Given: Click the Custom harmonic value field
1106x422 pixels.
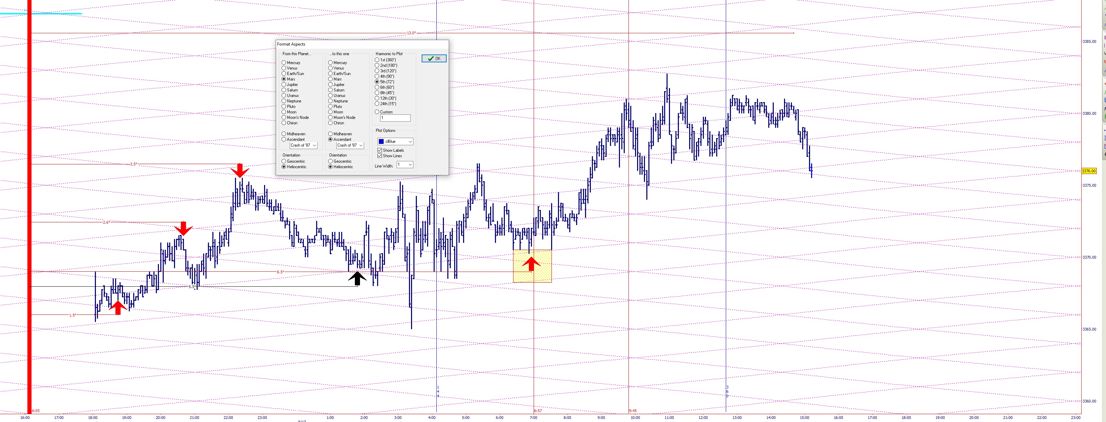Looking at the screenshot, I should pos(395,118).
